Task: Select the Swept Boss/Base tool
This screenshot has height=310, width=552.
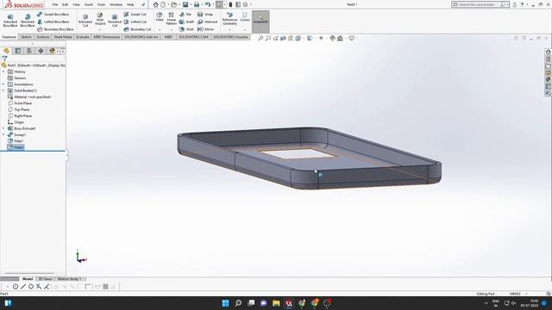Action: 53,15
